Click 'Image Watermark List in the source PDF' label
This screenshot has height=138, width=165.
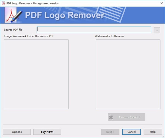pos(29,36)
